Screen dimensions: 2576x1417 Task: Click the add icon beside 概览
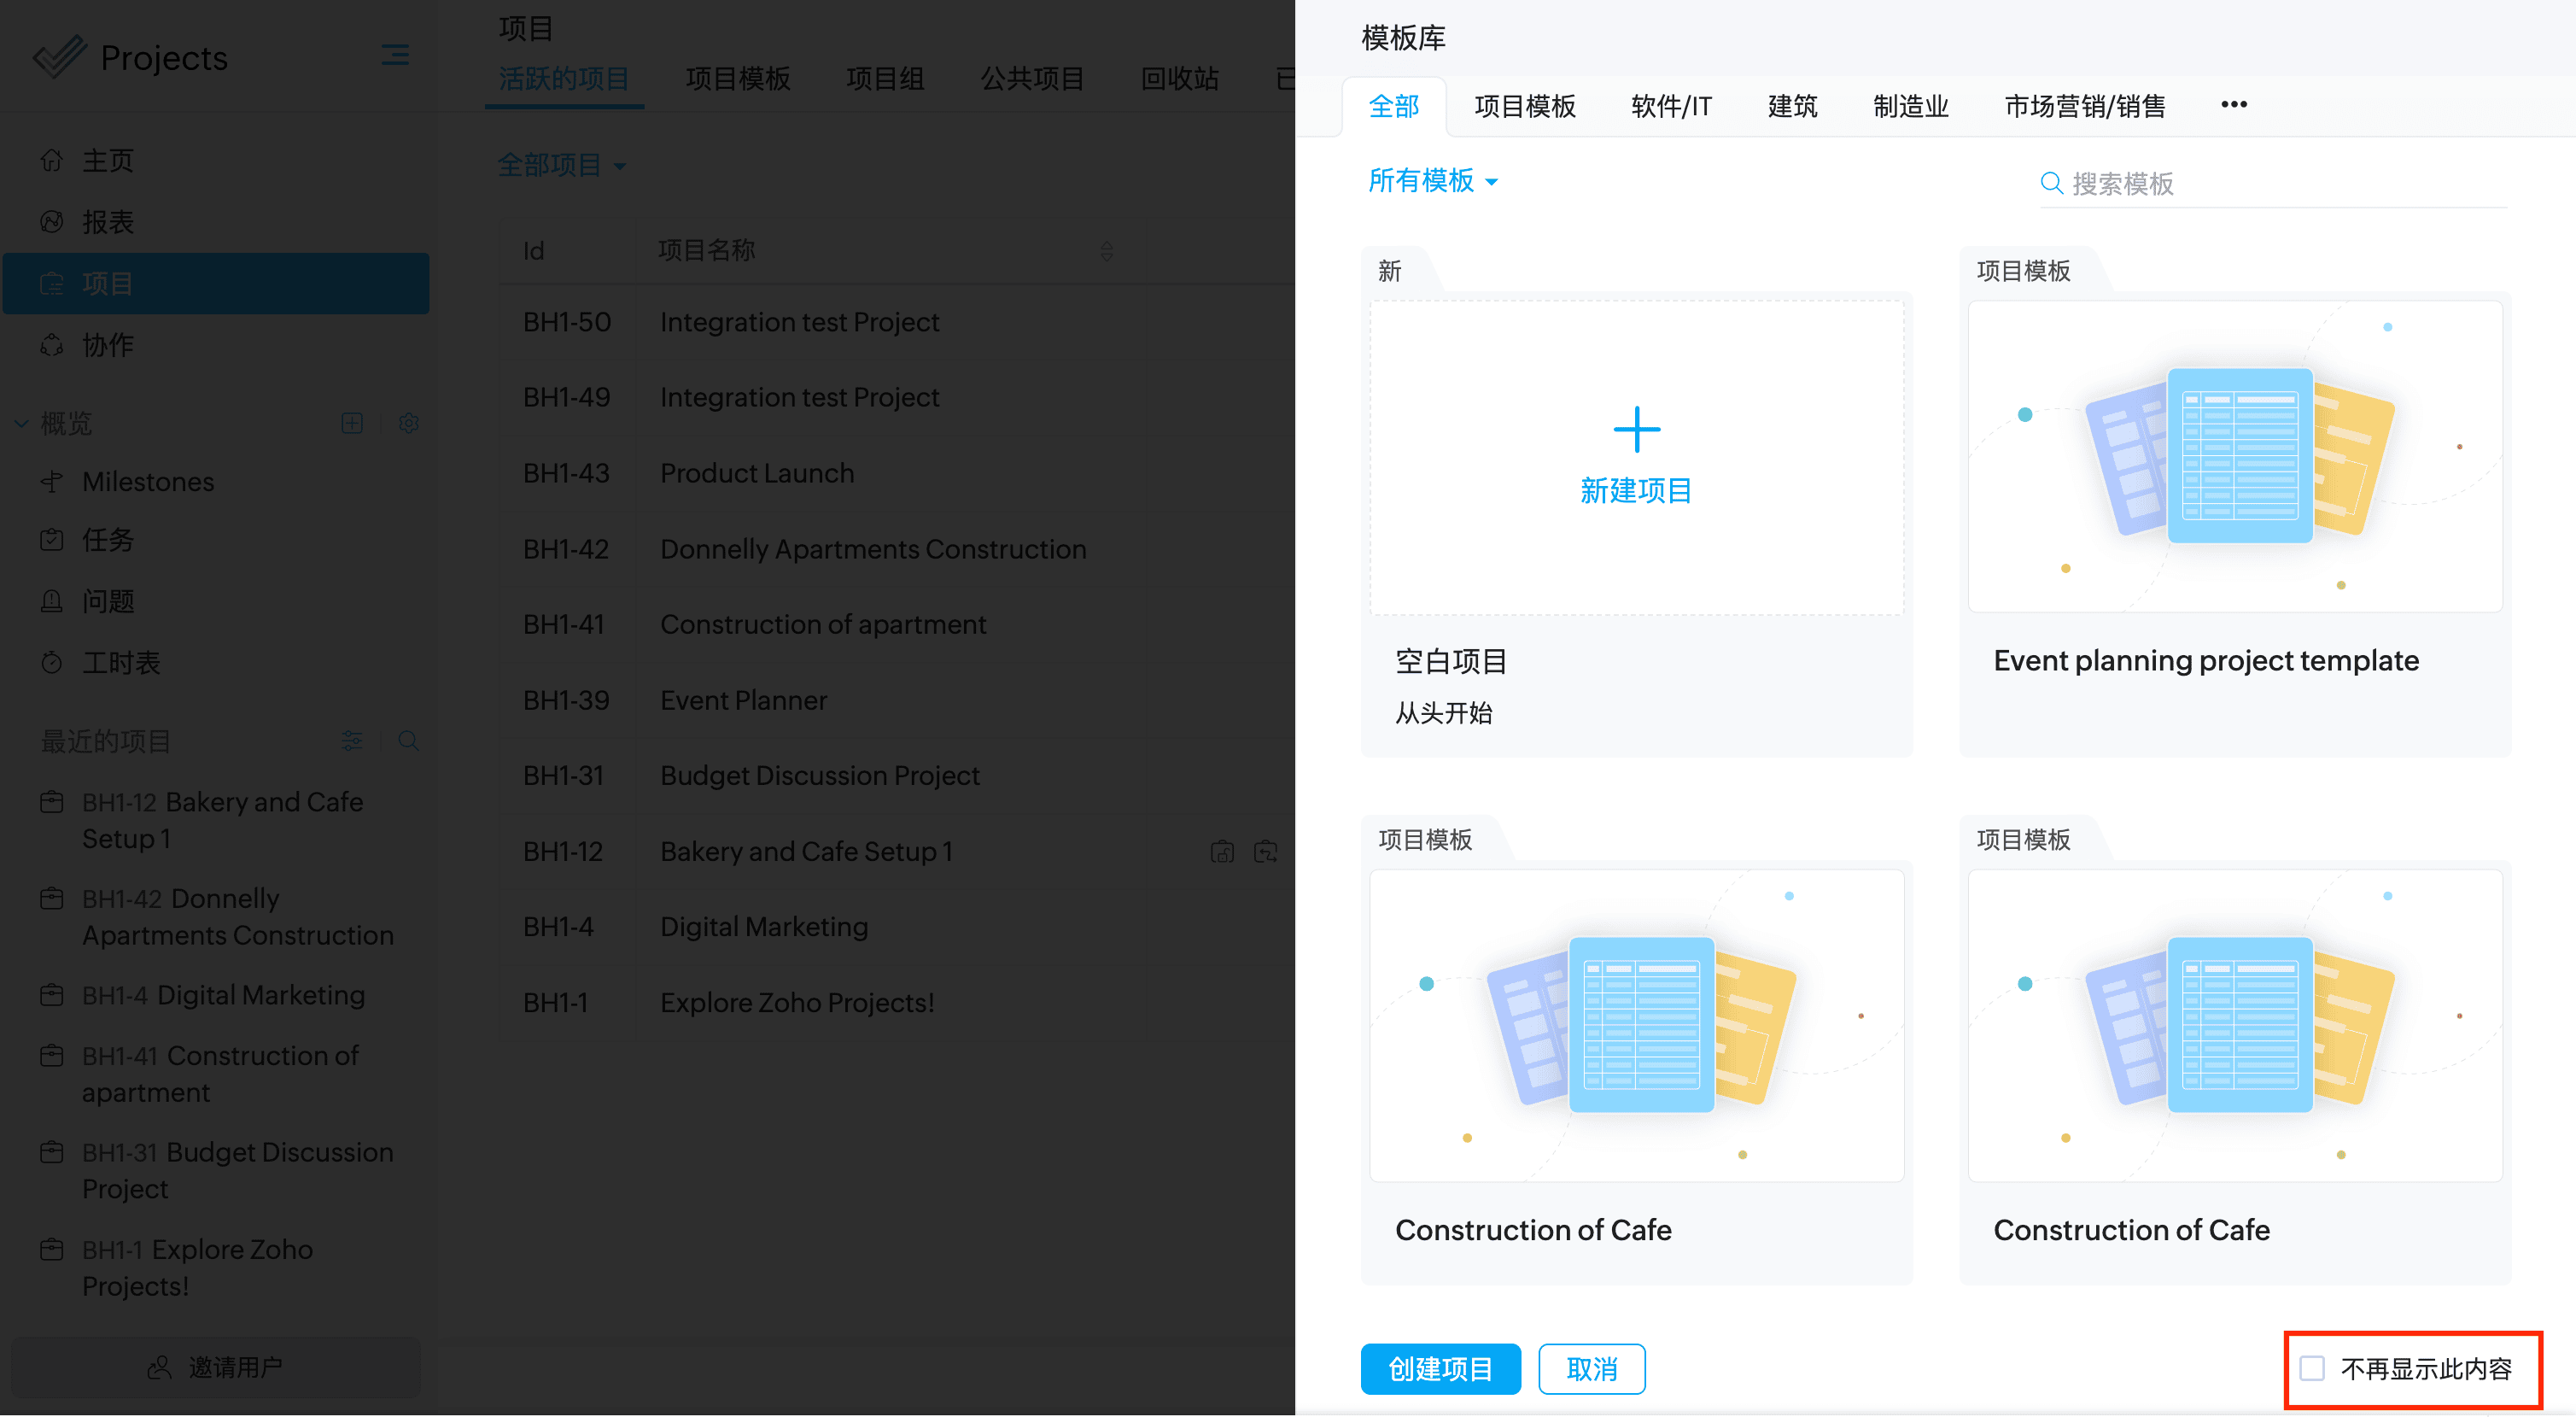click(352, 423)
